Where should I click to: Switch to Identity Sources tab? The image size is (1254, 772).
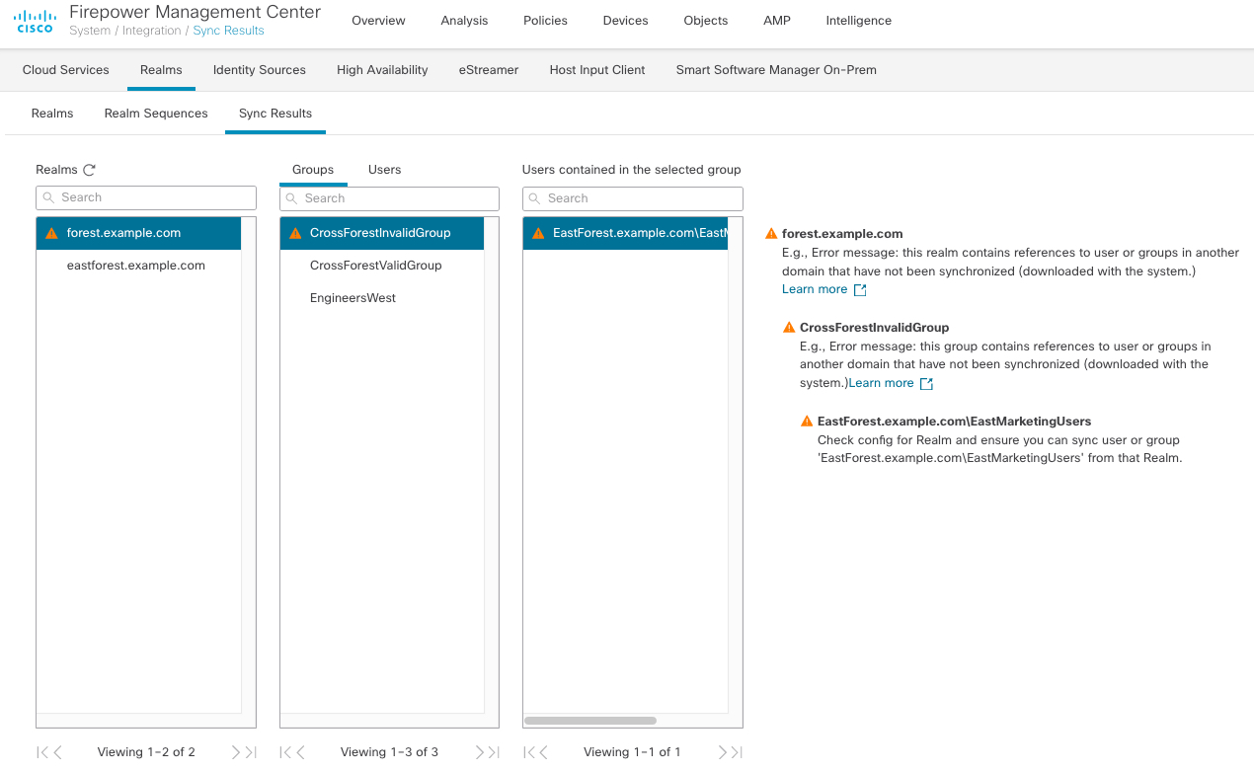pos(260,70)
